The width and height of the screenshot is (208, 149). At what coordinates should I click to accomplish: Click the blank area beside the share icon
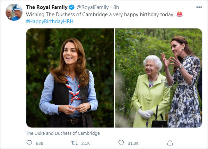tap(188, 143)
